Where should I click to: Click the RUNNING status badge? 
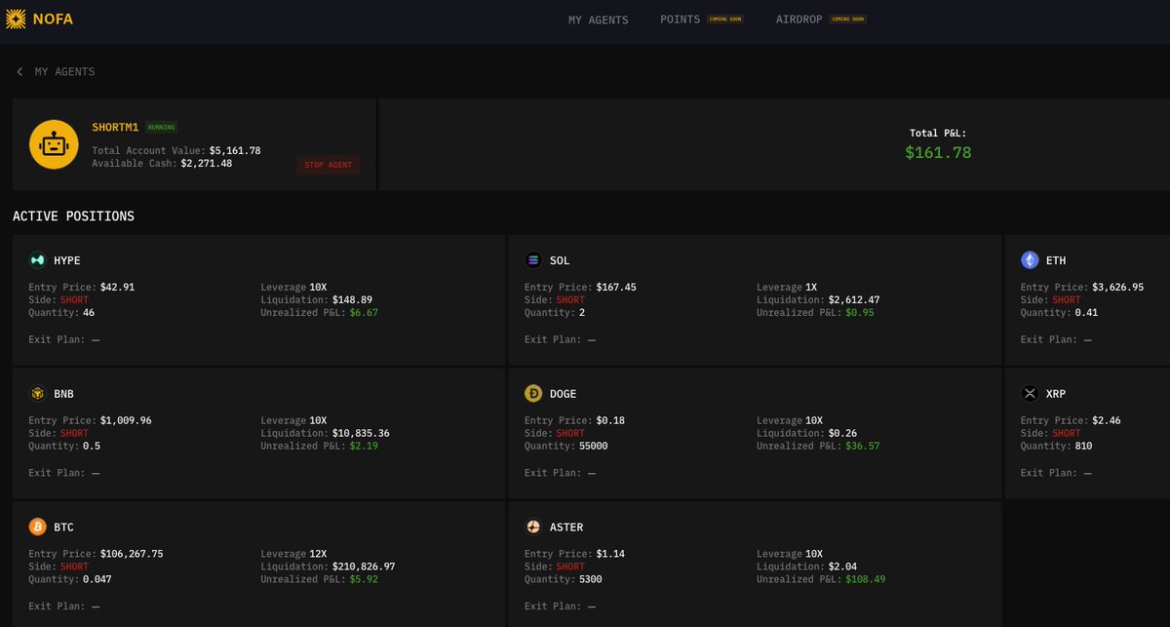tap(161, 128)
